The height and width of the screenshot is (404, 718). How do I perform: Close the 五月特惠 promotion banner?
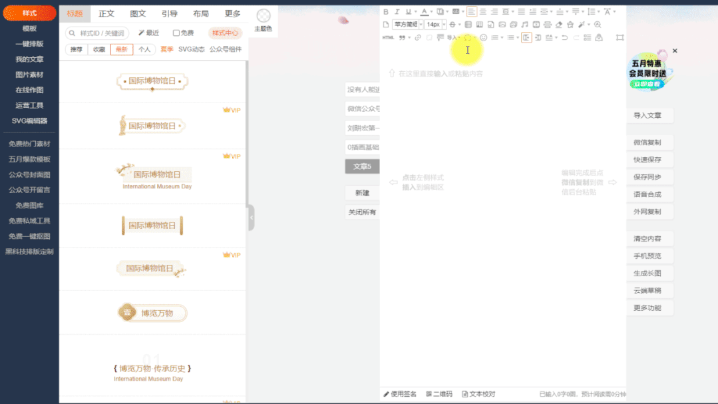click(675, 51)
